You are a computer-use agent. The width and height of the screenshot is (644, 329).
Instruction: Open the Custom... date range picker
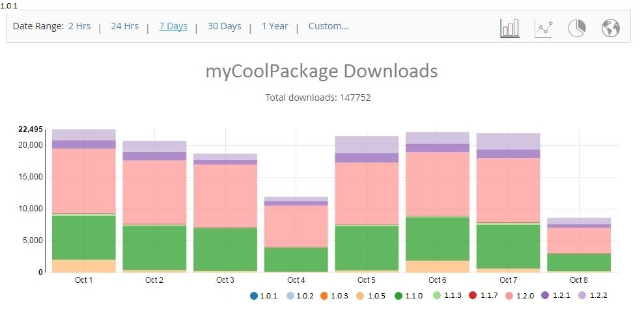[328, 27]
